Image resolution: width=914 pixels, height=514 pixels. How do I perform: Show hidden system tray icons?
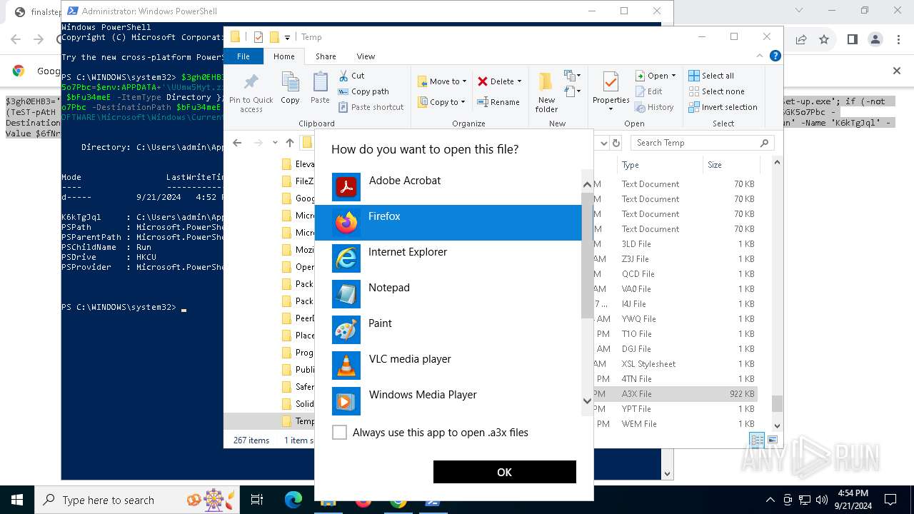point(770,500)
